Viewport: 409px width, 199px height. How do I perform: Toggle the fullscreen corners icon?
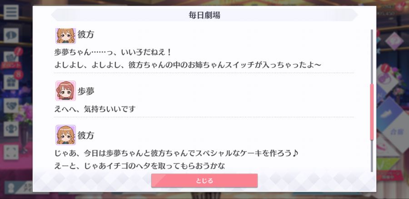pos(11,152)
